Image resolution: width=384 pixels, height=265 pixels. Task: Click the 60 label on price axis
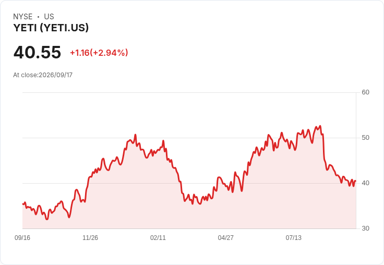(365, 92)
